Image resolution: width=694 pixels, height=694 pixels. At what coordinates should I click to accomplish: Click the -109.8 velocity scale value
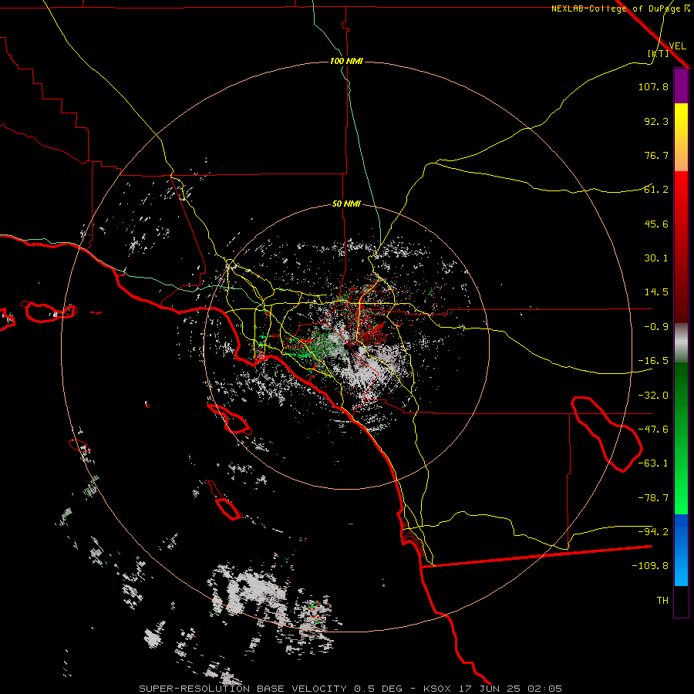click(x=650, y=566)
